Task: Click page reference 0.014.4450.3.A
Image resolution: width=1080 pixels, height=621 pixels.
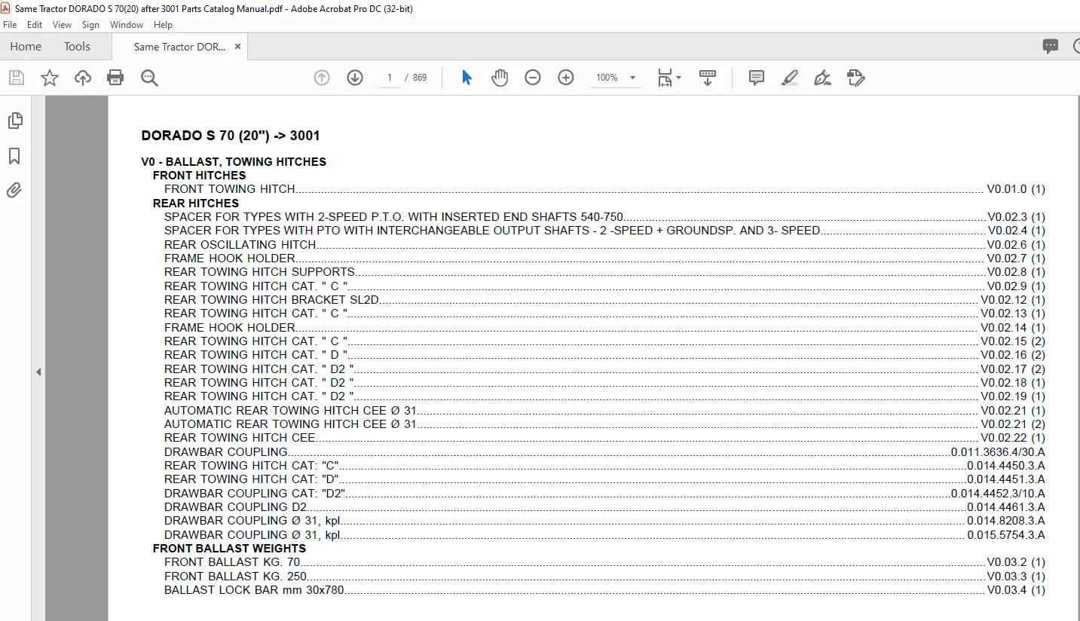Action: pos(1006,465)
